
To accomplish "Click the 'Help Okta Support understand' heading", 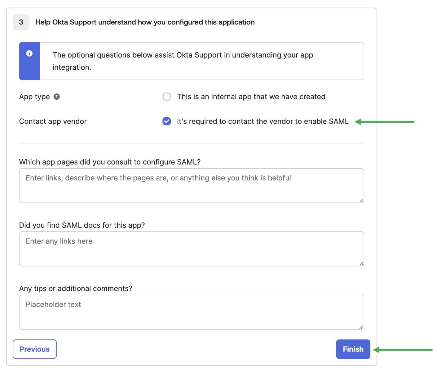I will tap(145, 22).
